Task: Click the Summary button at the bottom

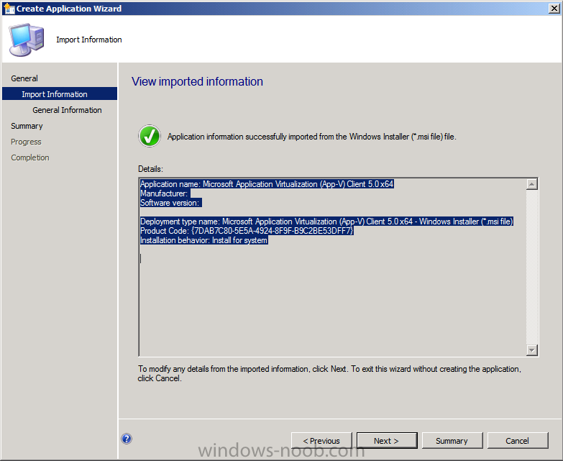Action: [x=452, y=441]
